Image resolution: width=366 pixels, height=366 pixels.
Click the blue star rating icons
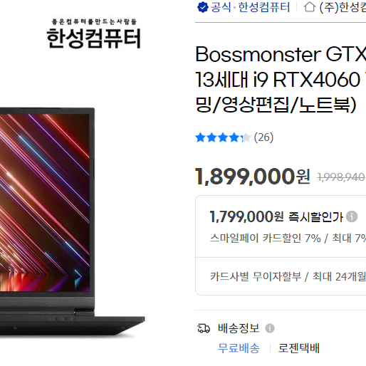[223, 137]
